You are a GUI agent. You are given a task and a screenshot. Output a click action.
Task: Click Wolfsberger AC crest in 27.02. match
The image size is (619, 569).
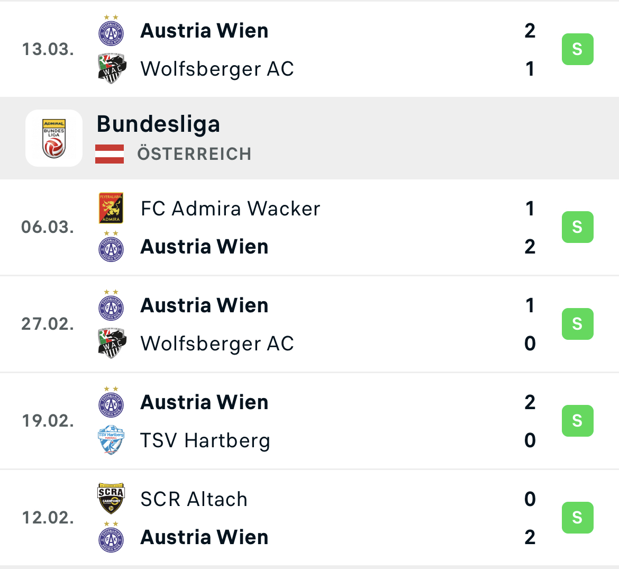tap(112, 343)
